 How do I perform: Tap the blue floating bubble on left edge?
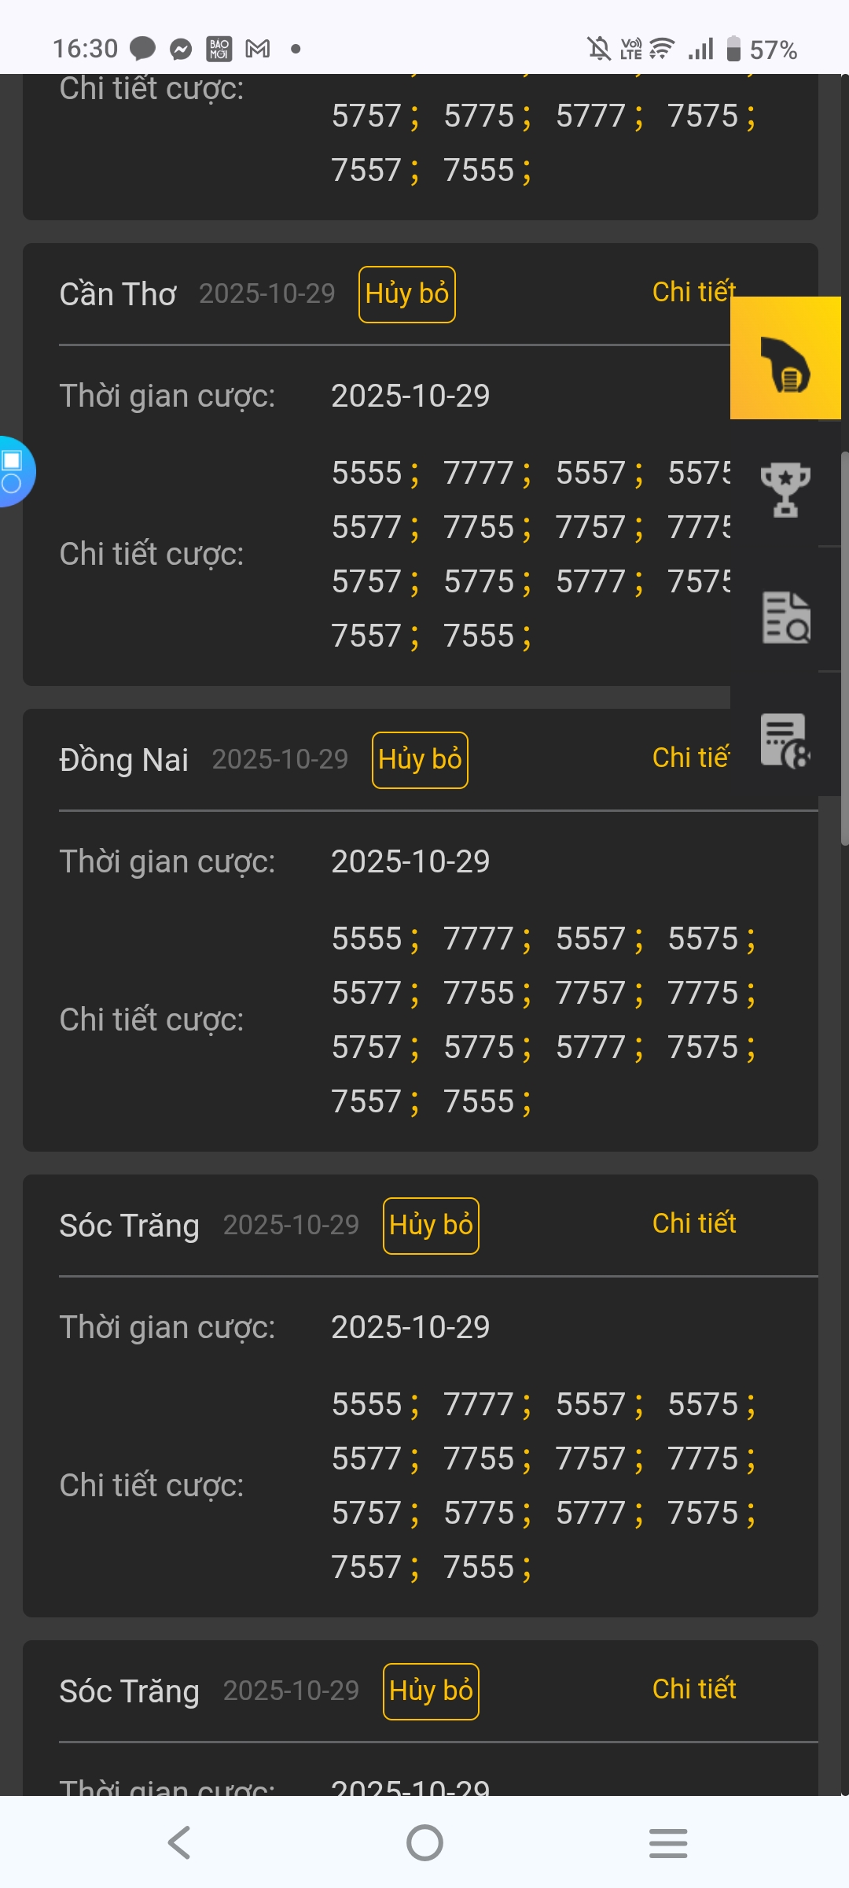[14, 471]
